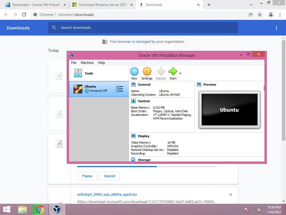Click the VirtualBox taskbar icon
Screen dimensions: 286x215
point(57,209)
